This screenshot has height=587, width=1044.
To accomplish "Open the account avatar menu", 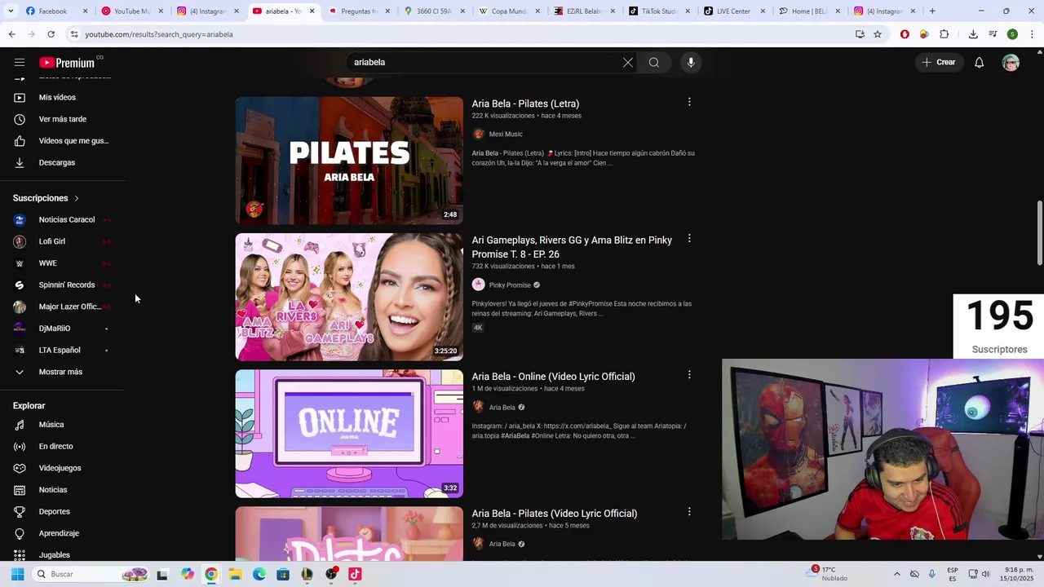I will 1011,63.
